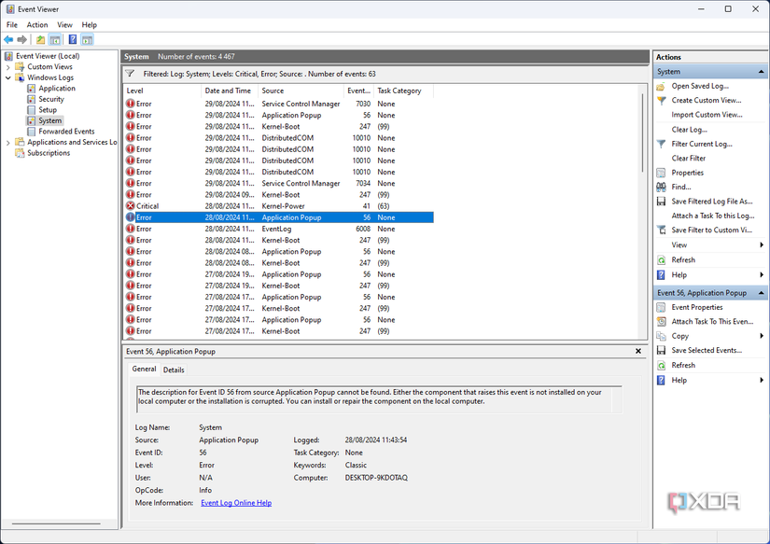
Task: Collapse the Windows Logs tree node
Action: (x=9, y=77)
